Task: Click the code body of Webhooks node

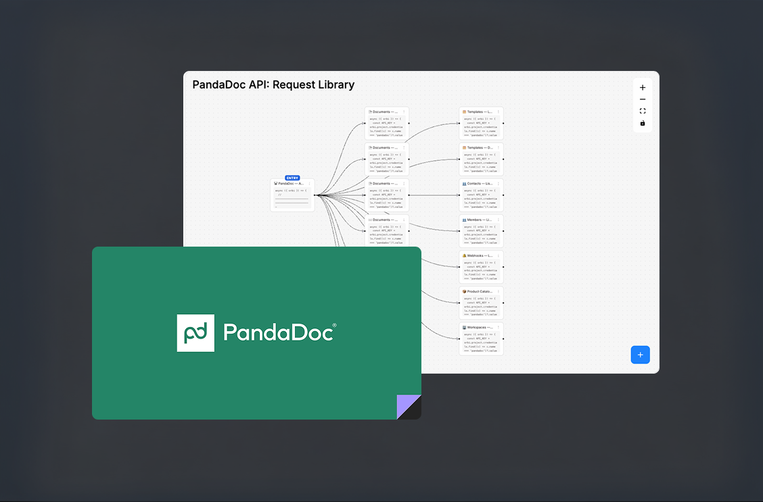Action: (481, 270)
